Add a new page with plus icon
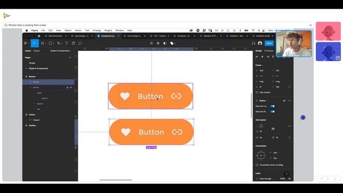This screenshot has width=343, height=193. pyautogui.click(x=70, y=57)
